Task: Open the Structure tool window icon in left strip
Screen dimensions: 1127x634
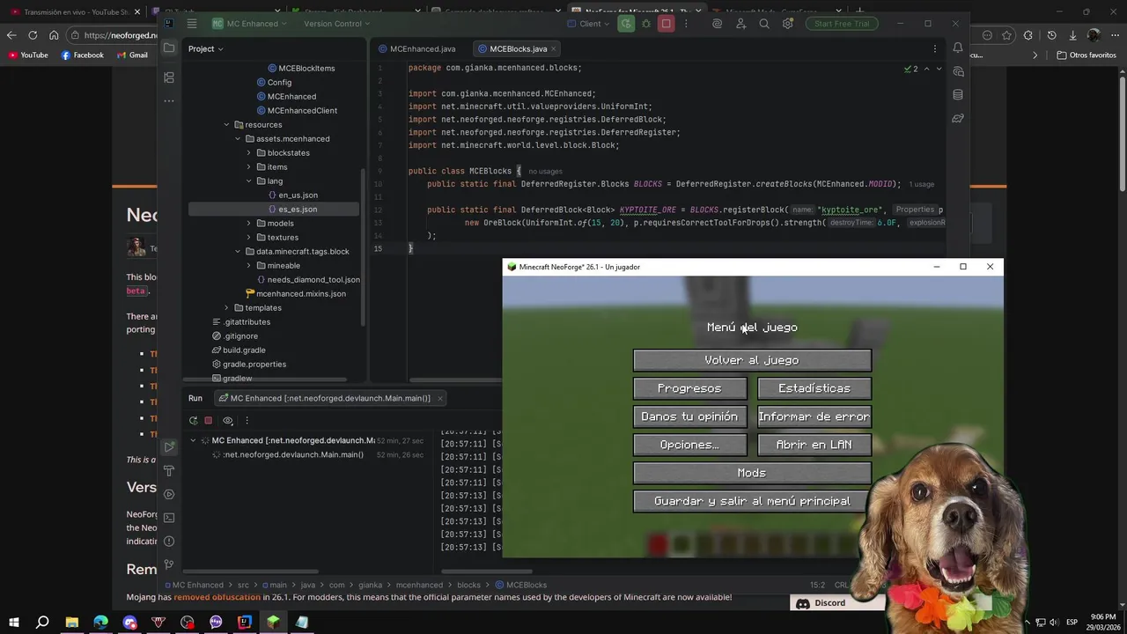Action: [169, 77]
